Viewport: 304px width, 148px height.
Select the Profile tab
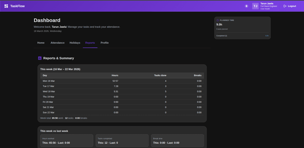104,43
